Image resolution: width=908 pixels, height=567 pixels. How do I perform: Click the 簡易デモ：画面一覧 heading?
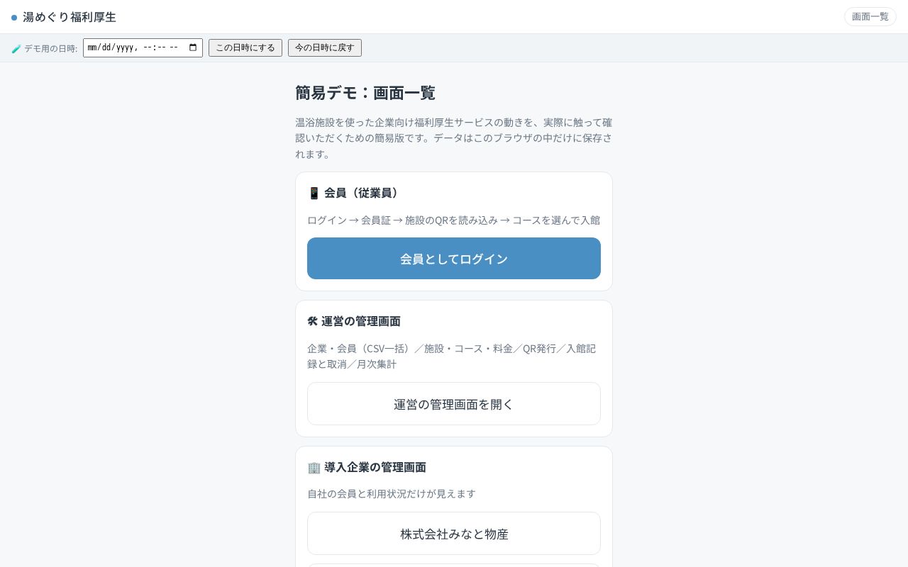(365, 93)
